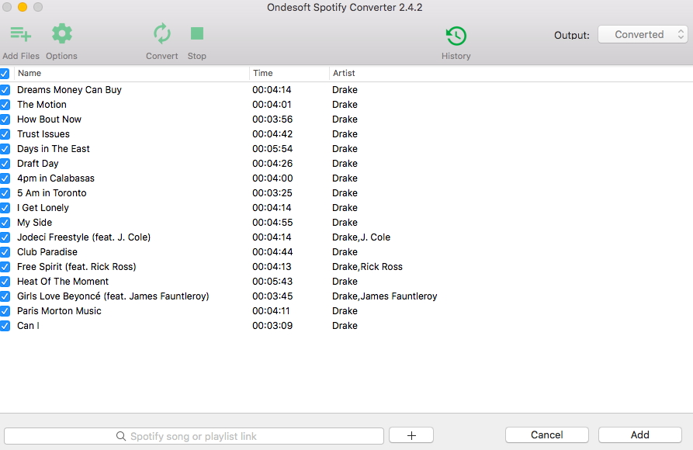
Task: Click the artist Drake,Rick Ross
Action: (367, 267)
